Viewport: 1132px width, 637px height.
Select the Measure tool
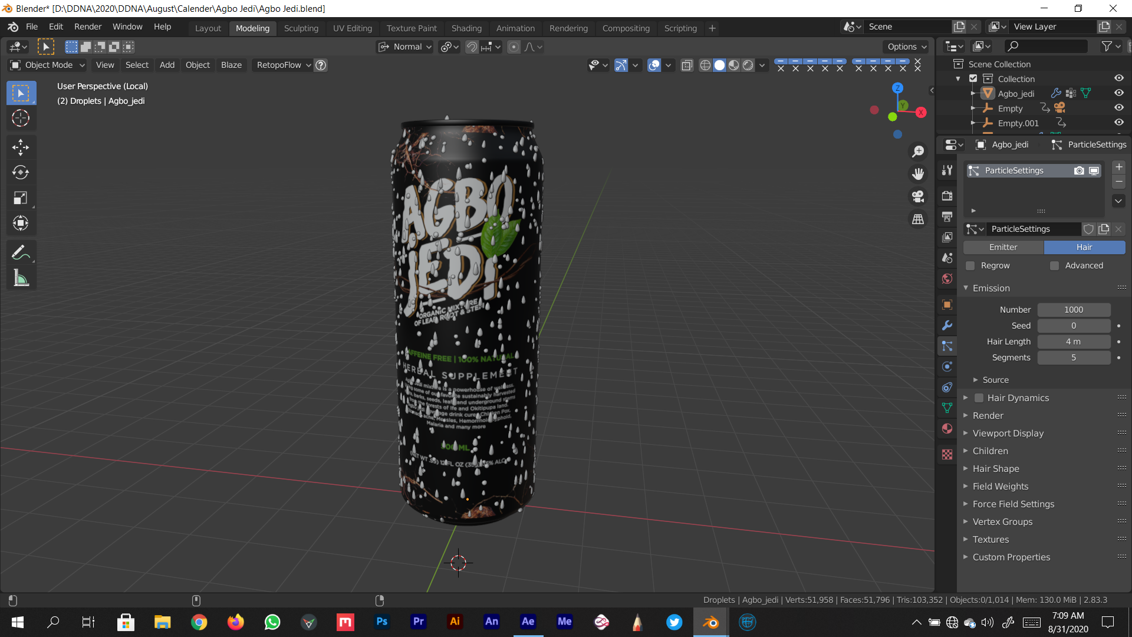click(21, 278)
